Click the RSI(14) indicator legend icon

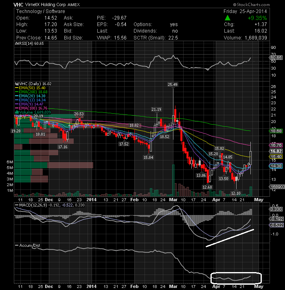point(16,44)
